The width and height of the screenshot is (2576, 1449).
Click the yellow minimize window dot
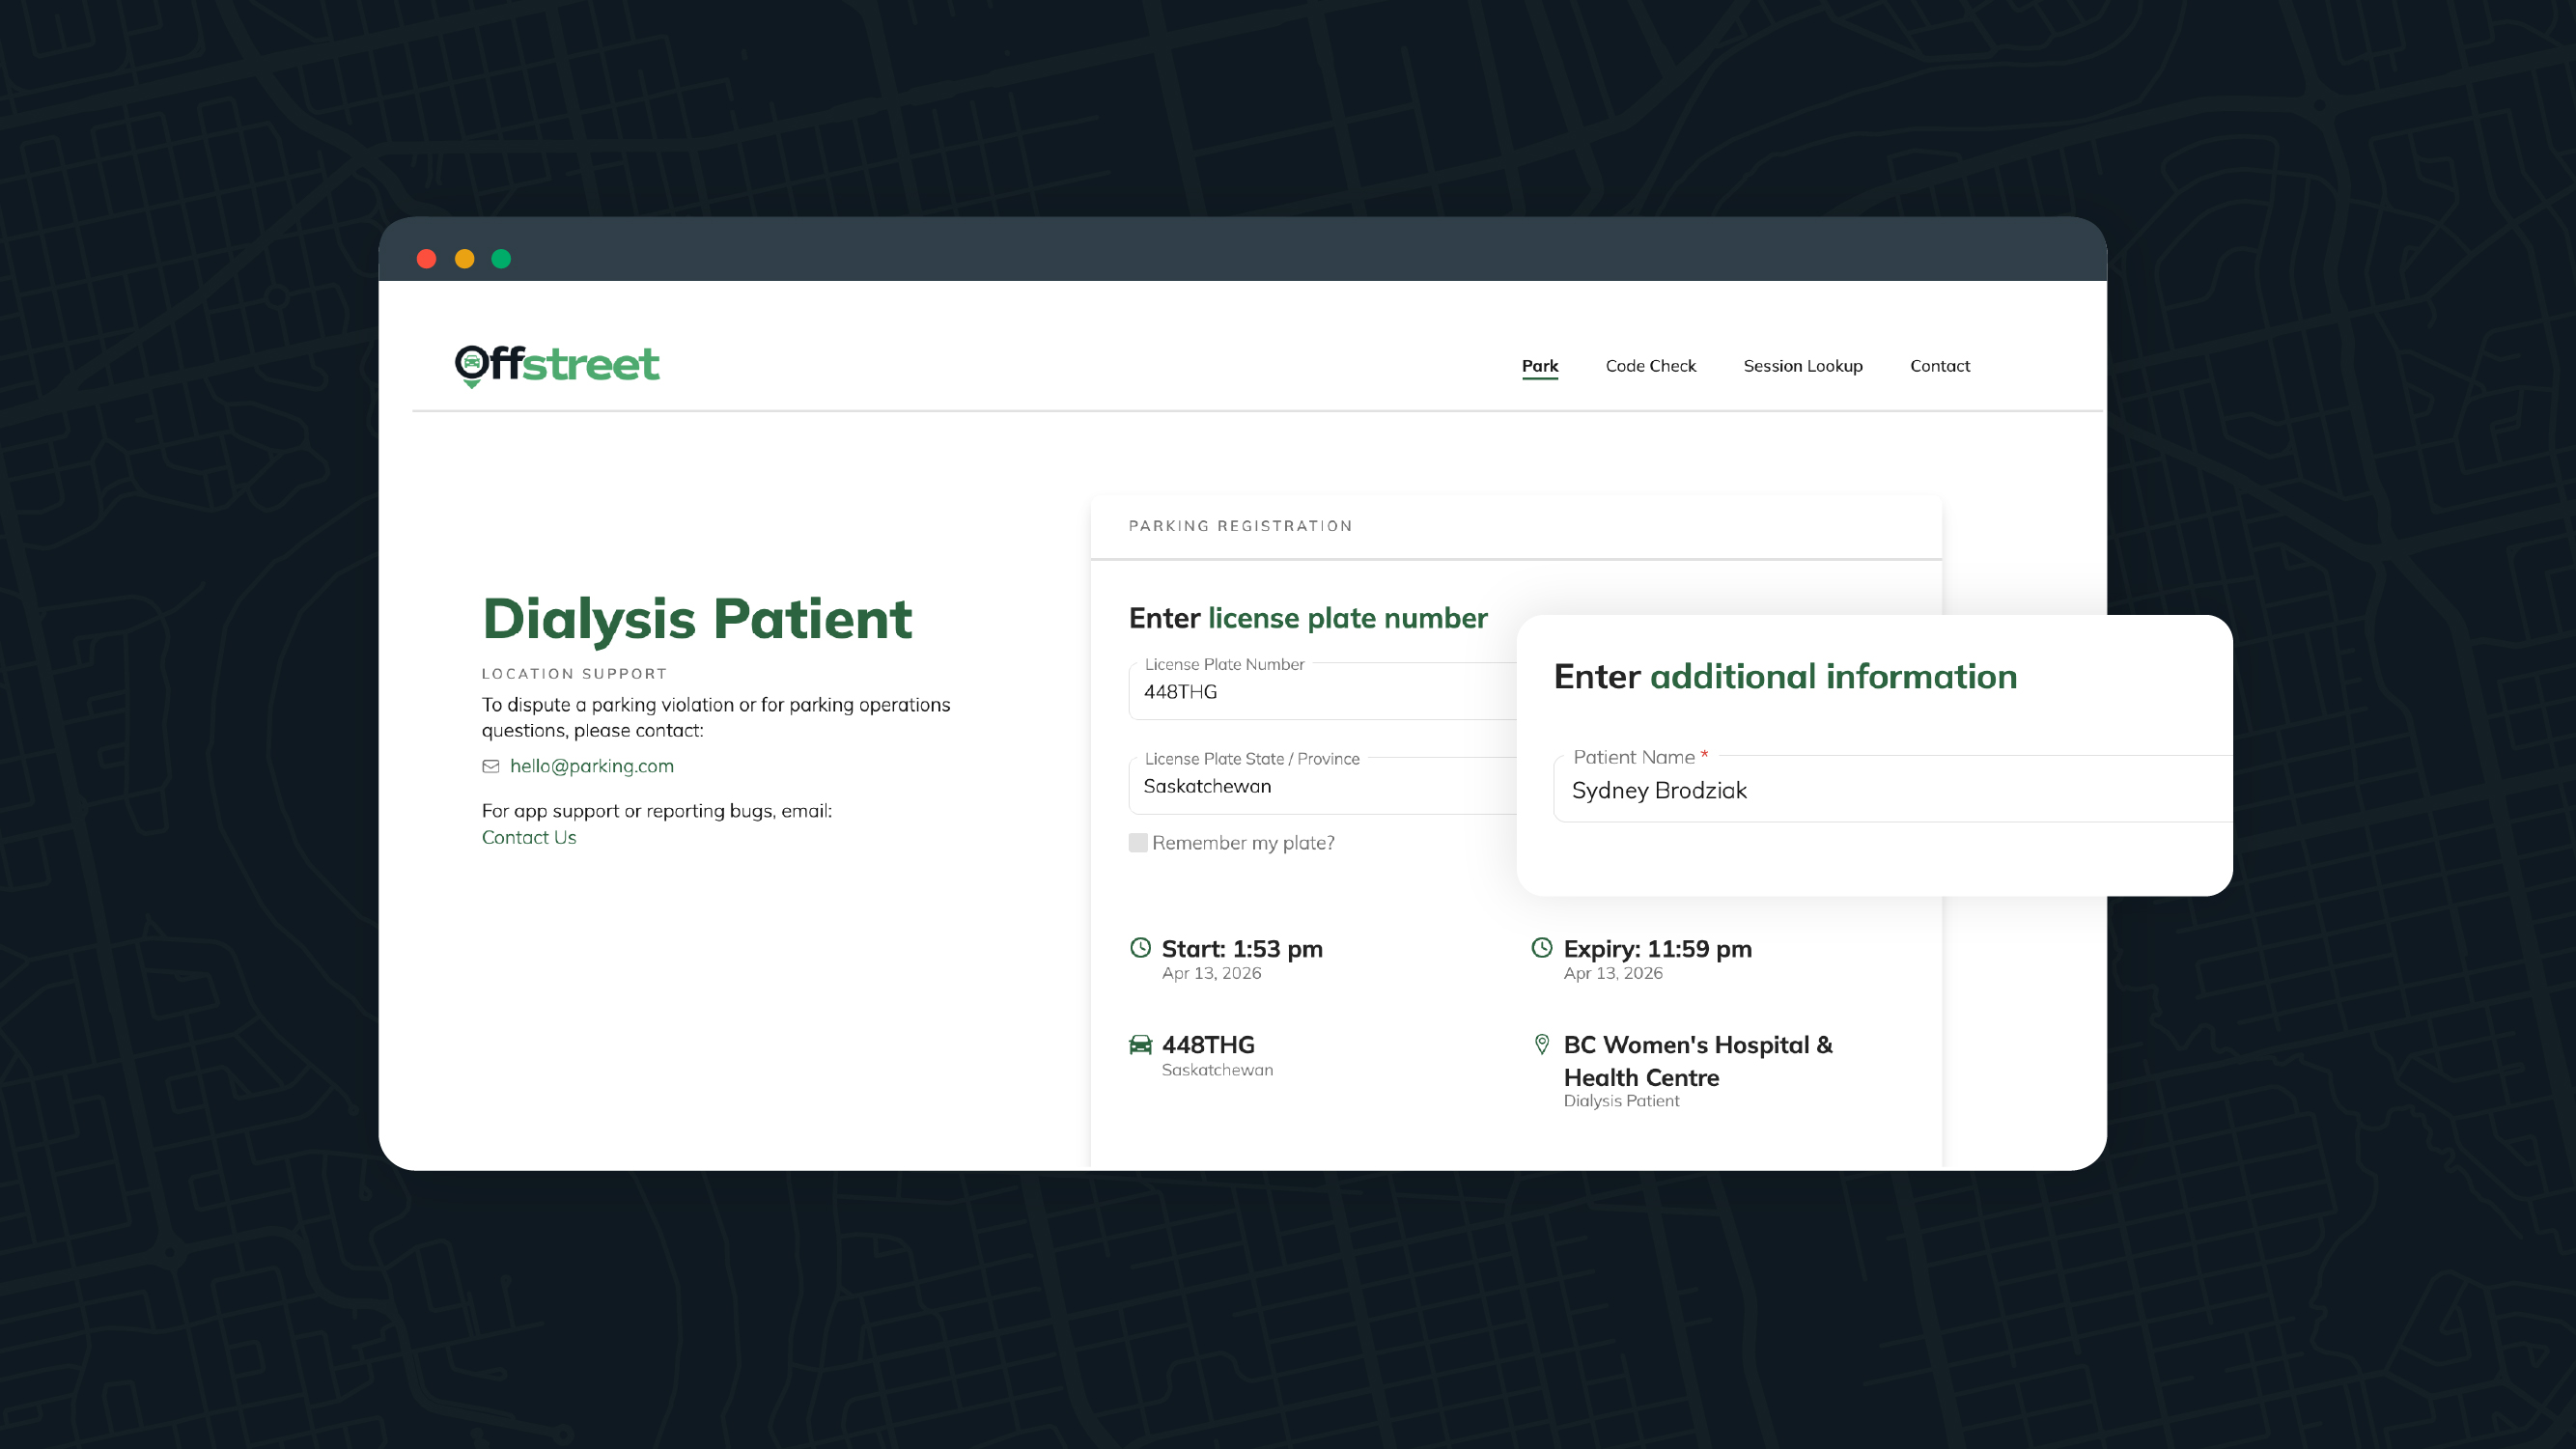coord(464,259)
